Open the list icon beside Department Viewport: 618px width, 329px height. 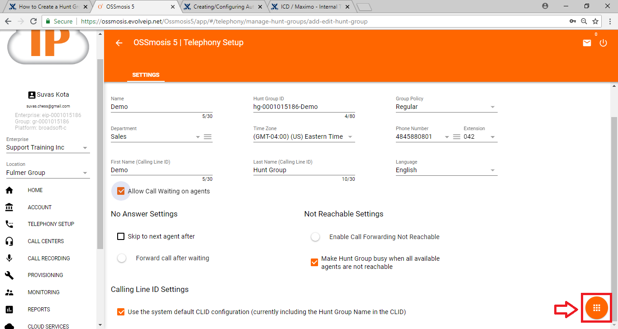208,137
